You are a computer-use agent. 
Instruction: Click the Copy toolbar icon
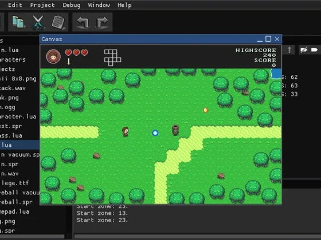point(18,22)
